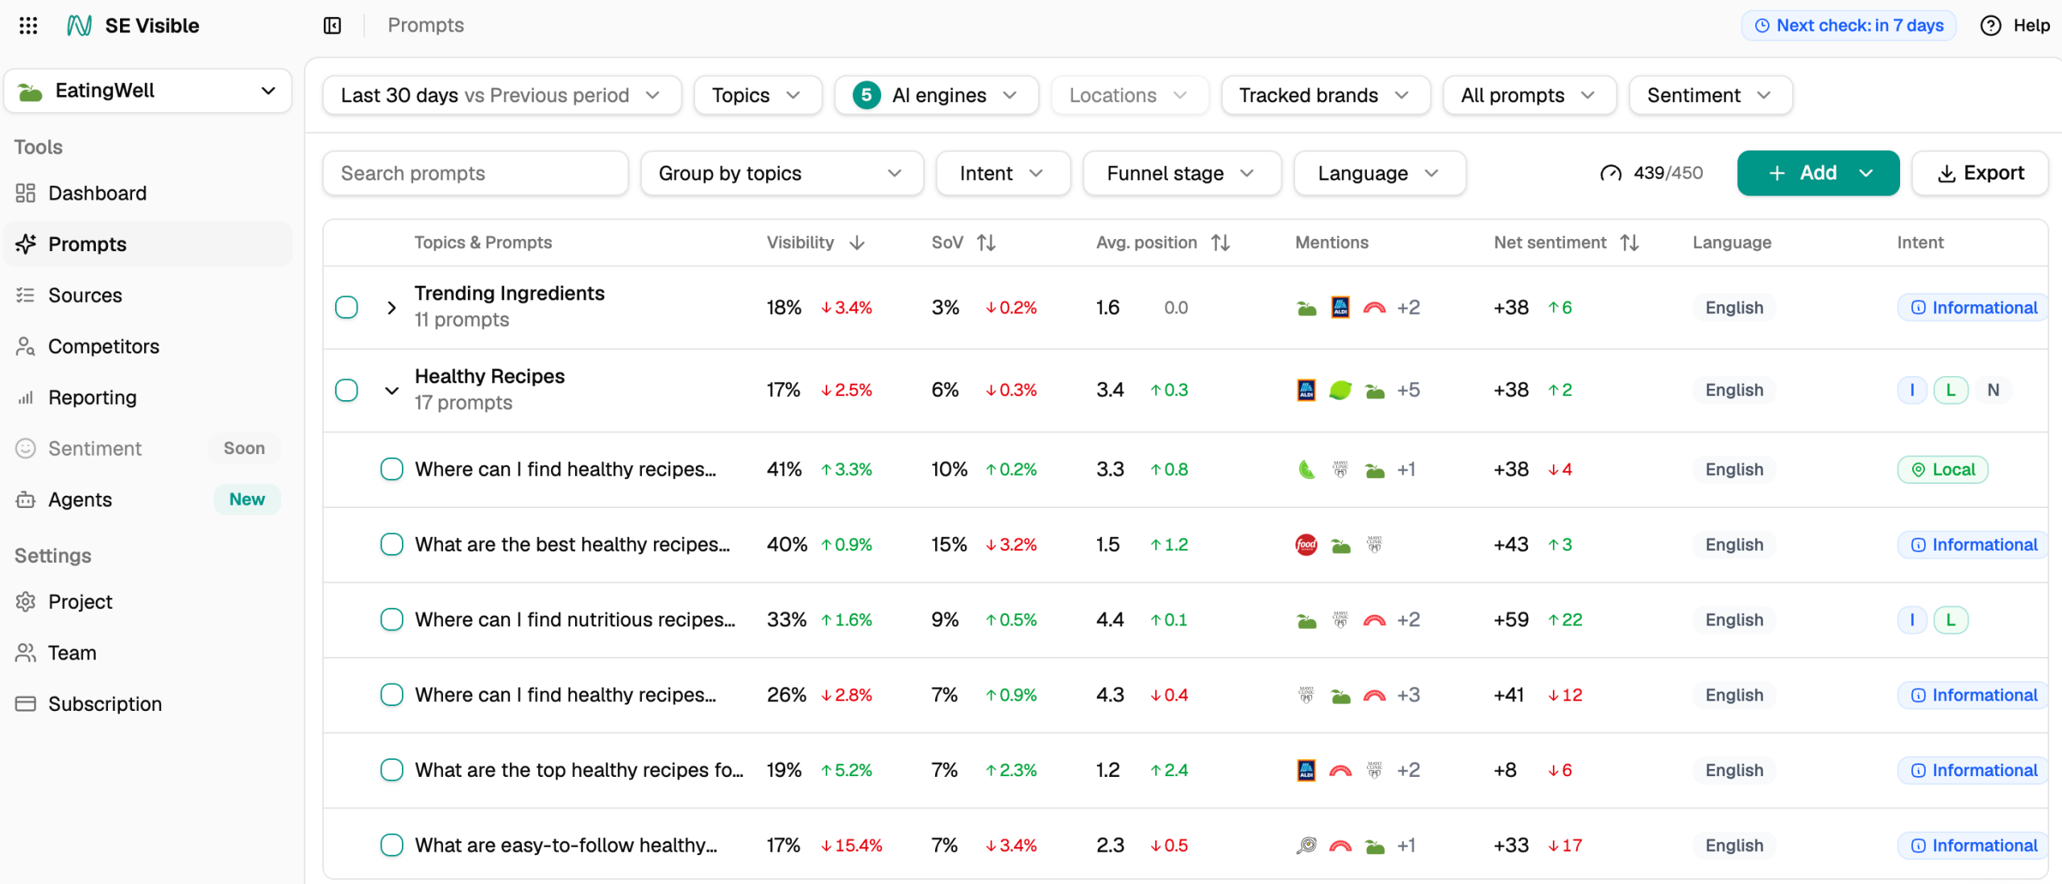Collapse the Healthy Recipes topic chevron
2062x884 pixels.
tap(391, 390)
